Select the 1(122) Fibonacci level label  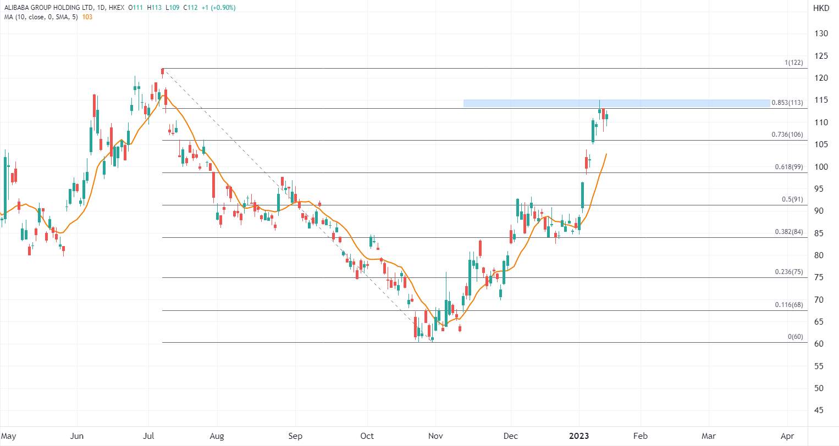[794, 63]
